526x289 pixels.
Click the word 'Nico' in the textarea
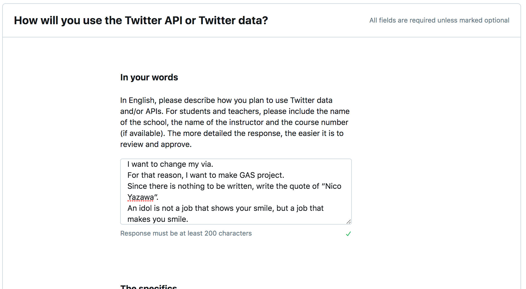[x=333, y=186]
